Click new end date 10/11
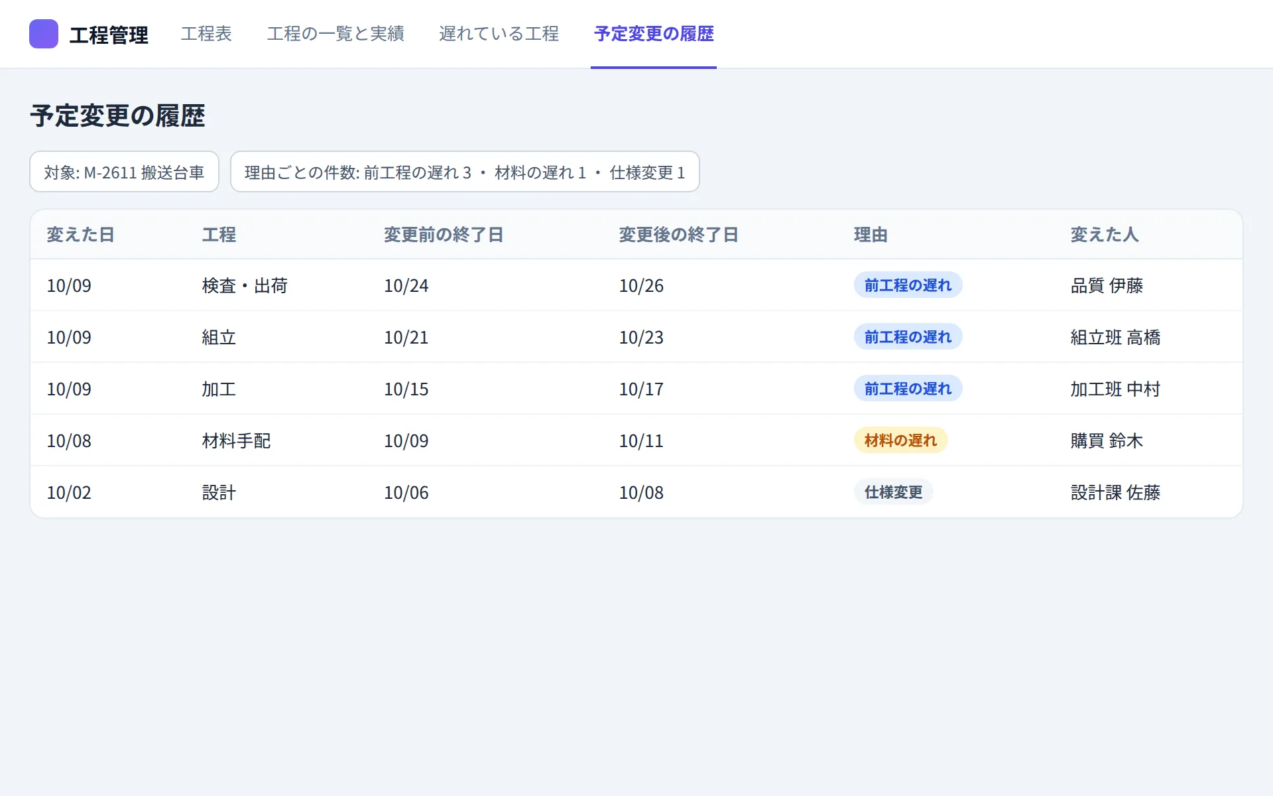The height and width of the screenshot is (796, 1273). click(x=641, y=441)
